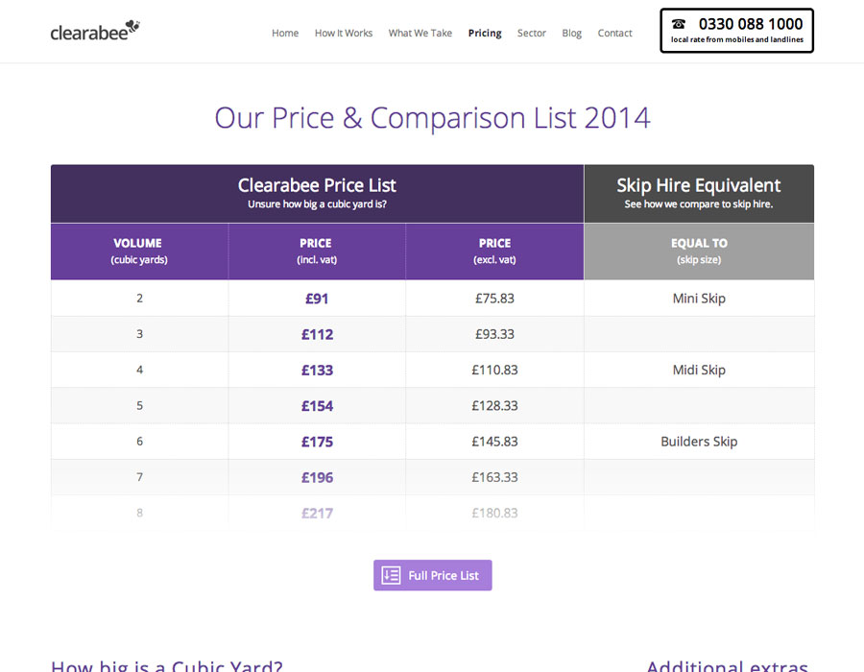The image size is (864, 672).
Task: Click the Clearabee logo
Action: click(x=95, y=32)
